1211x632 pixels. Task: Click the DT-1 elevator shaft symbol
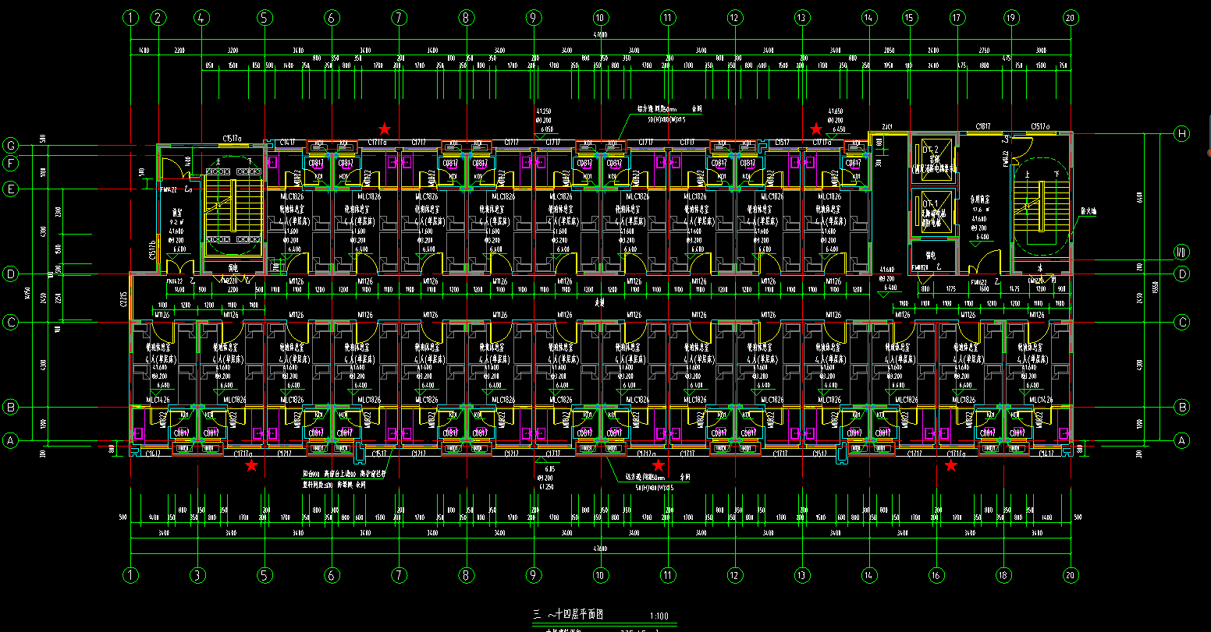click(933, 212)
